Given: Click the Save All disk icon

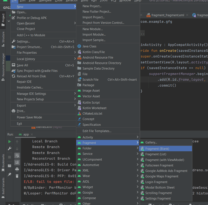Looking at the screenshot, I should (x=14, y=65).
